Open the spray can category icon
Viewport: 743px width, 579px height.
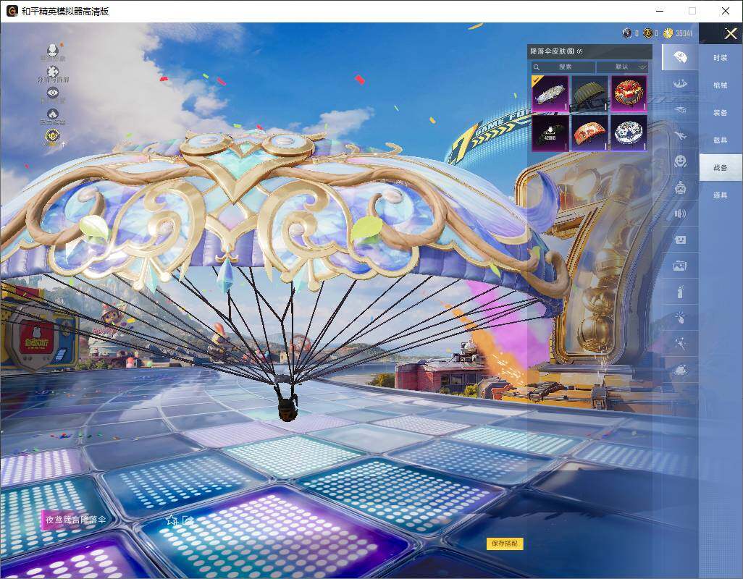click(680, 292)
